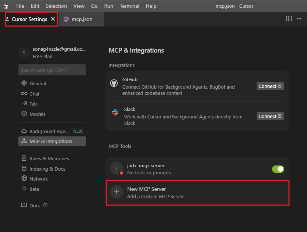Select Models in settings sidebar

(37, 114)
